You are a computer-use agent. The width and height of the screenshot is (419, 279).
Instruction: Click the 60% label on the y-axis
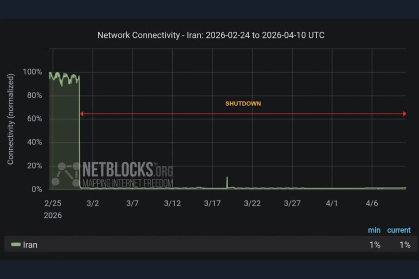(34, 119)
